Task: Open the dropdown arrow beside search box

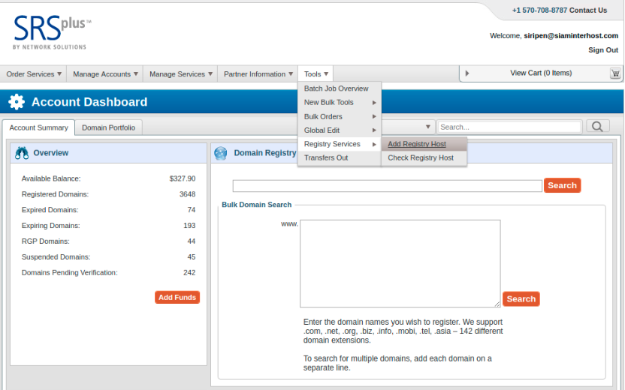Action: 428,127
